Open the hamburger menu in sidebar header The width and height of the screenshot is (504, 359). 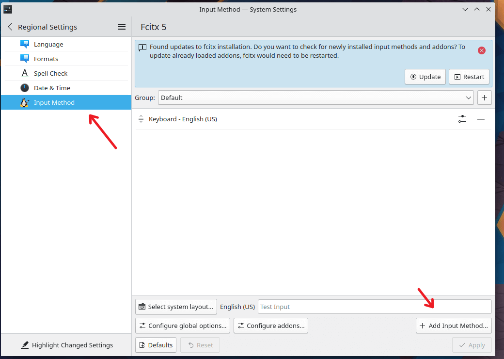click(122, 27)
